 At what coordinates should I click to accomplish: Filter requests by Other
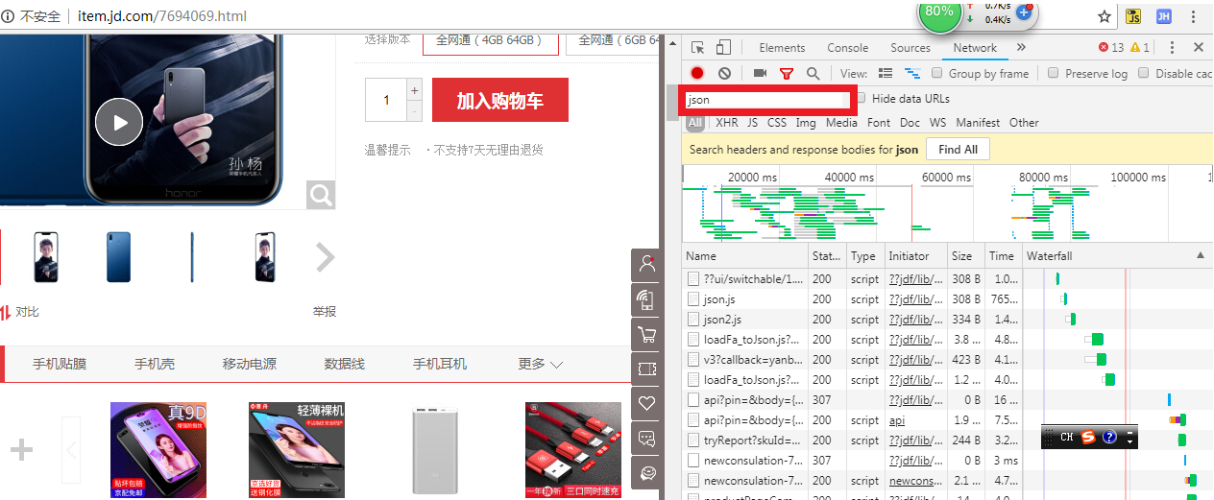tap(1024, 123)
